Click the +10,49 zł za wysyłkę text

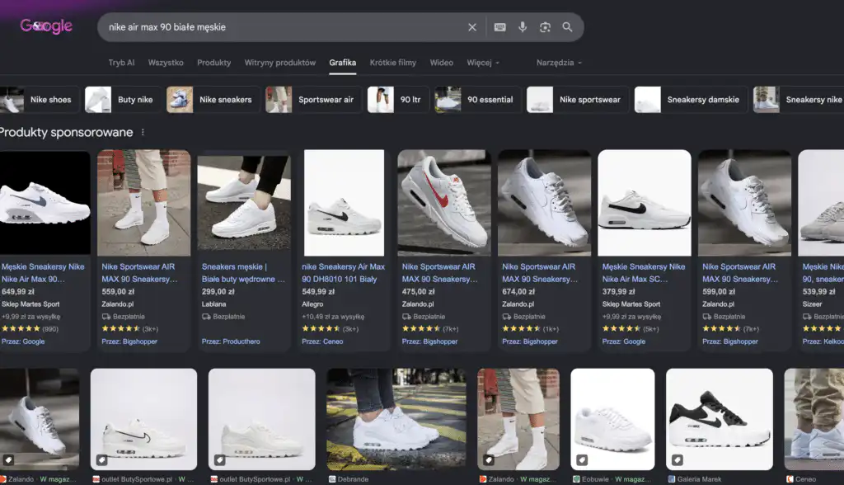tap(333, 317)
